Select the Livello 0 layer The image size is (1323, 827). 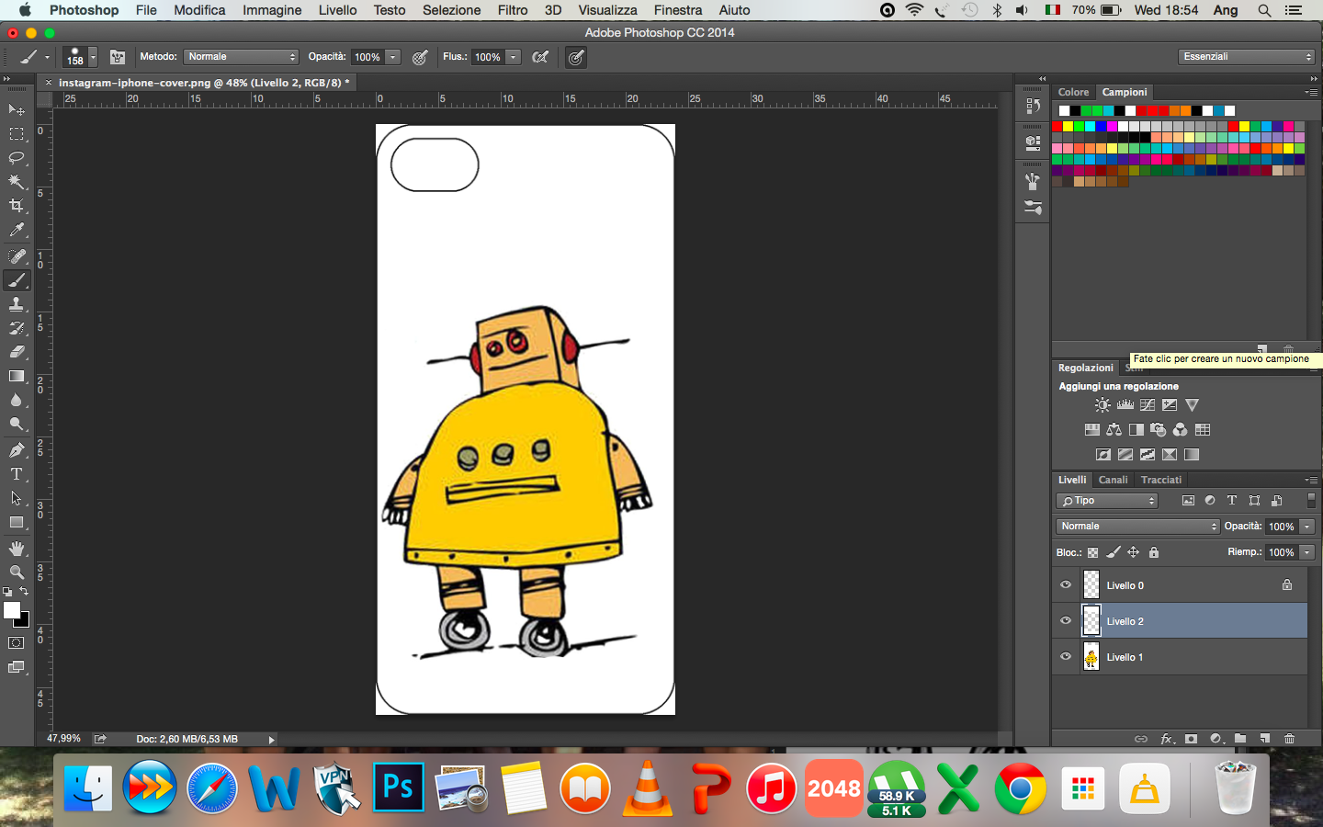(1180, 585)
